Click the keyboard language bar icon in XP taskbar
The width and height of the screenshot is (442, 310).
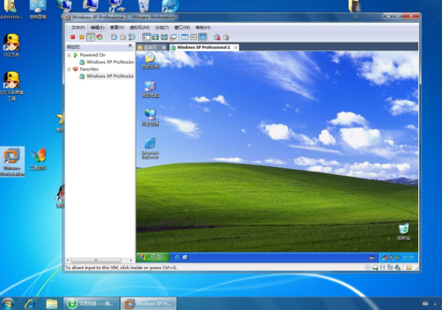click(372, 257)
